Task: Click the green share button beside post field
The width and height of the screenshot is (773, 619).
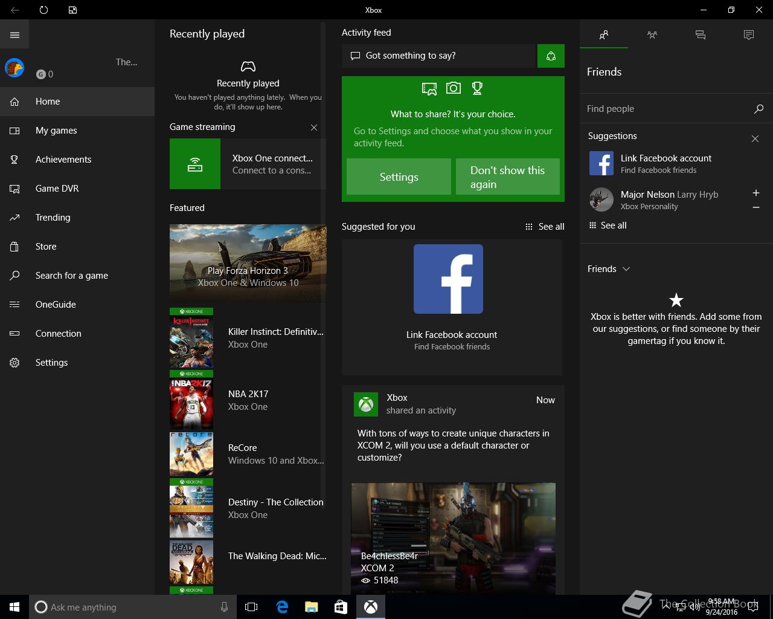Action: [x=551, y=56]
